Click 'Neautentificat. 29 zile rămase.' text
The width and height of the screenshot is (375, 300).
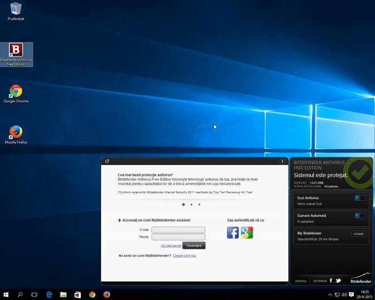(x=318, y=239)
